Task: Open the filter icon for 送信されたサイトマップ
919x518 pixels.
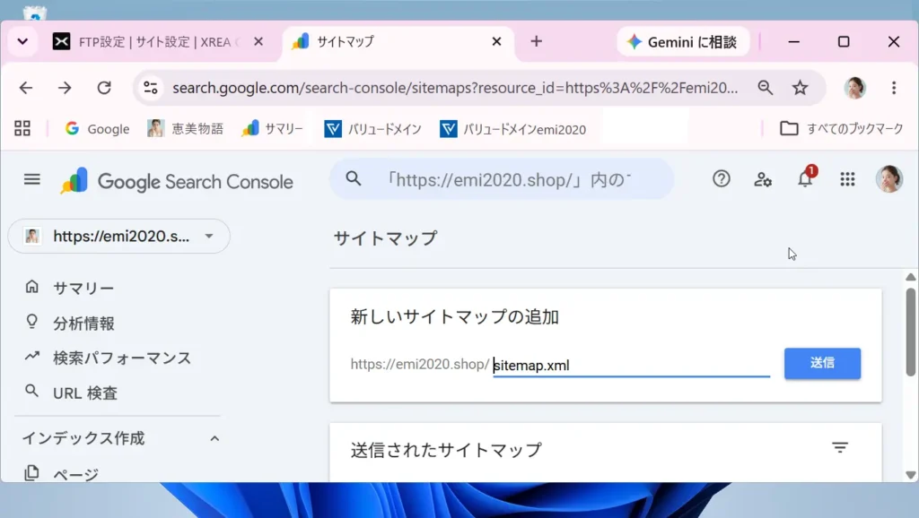Action: tap(840, 448)
